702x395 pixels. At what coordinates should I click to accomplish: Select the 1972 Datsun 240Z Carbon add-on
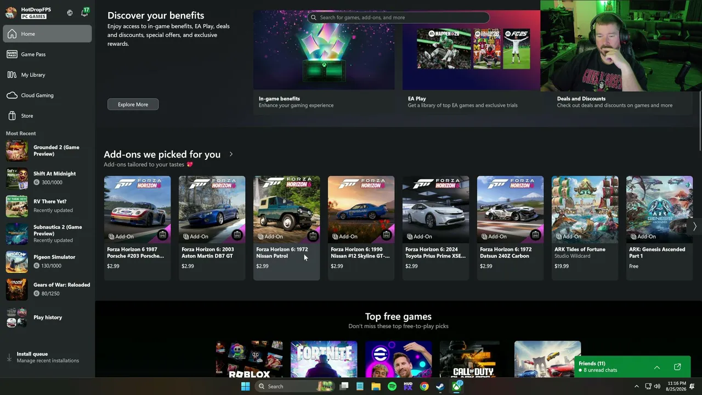click(x=510, y=228)
